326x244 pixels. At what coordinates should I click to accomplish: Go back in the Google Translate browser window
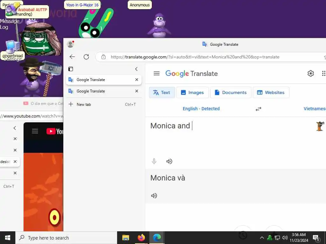(72, 57)
